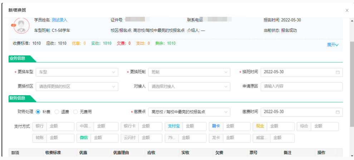This screenshot has width=354, height=160.
Task: Open the 缴费点 dropdown
Action: tap(190, 112)
